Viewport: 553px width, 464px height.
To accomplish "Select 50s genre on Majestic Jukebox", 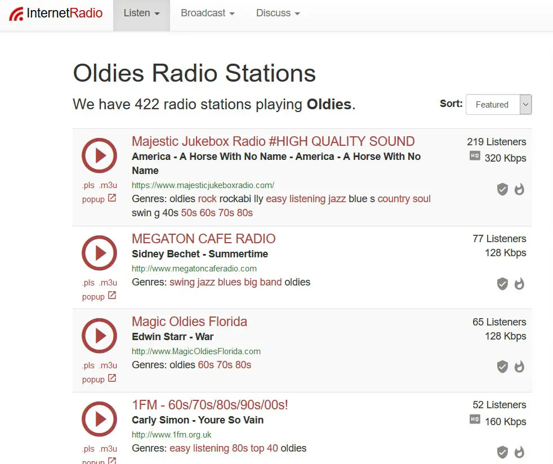I will (x=189, y=213).
